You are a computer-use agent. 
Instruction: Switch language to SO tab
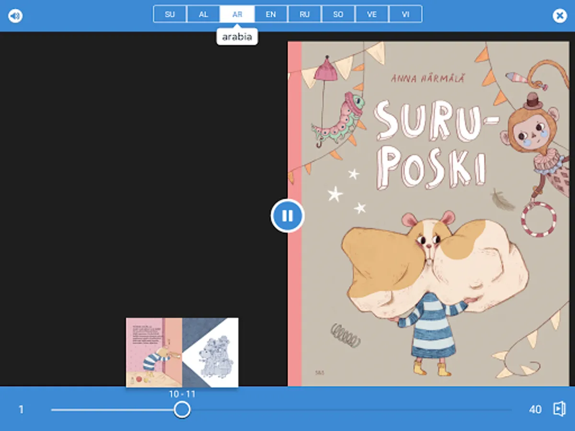tap(338, 14)
